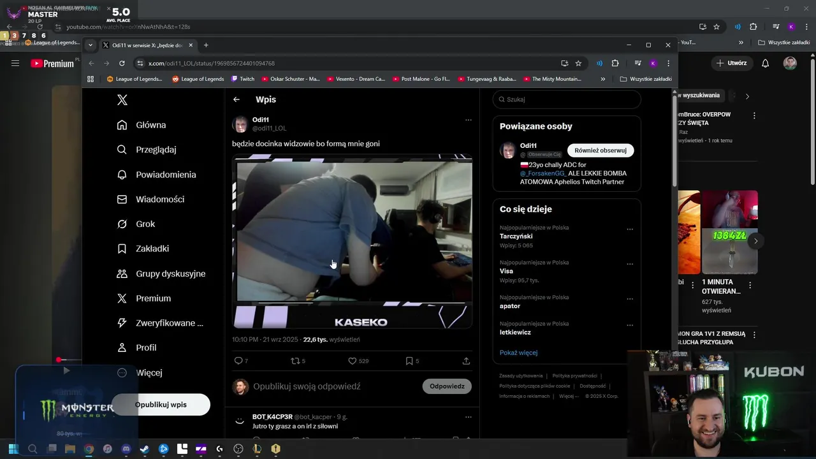The width and height of the screenshot is (816, 459).
Task: Open more options for apator trend
Action: click(630, 299)
